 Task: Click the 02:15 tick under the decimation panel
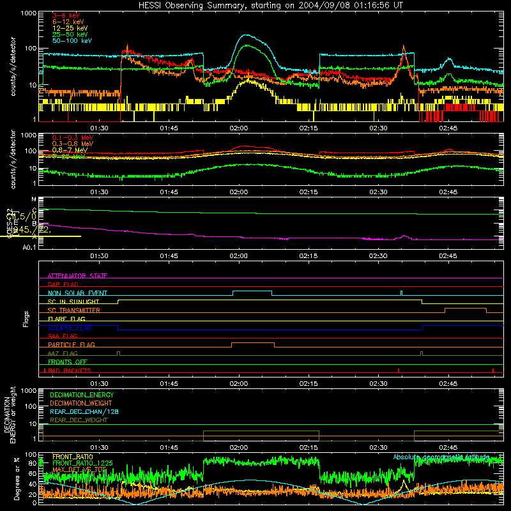(x=309, y=448)
